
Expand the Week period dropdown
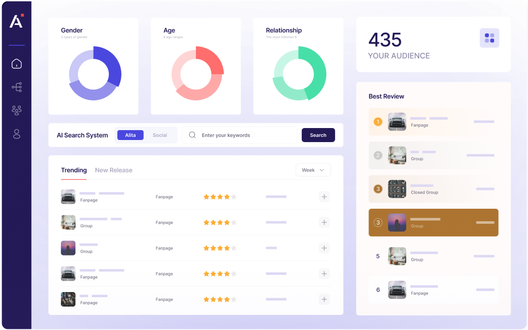313,170
